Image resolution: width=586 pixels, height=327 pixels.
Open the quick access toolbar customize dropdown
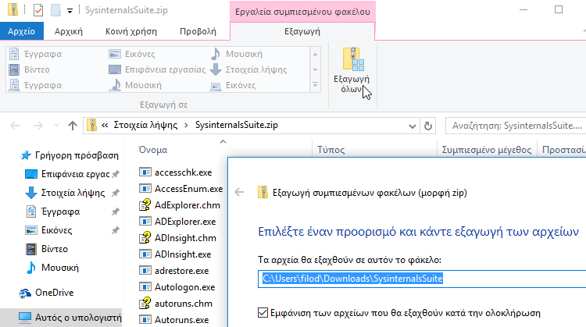[70, 11]
